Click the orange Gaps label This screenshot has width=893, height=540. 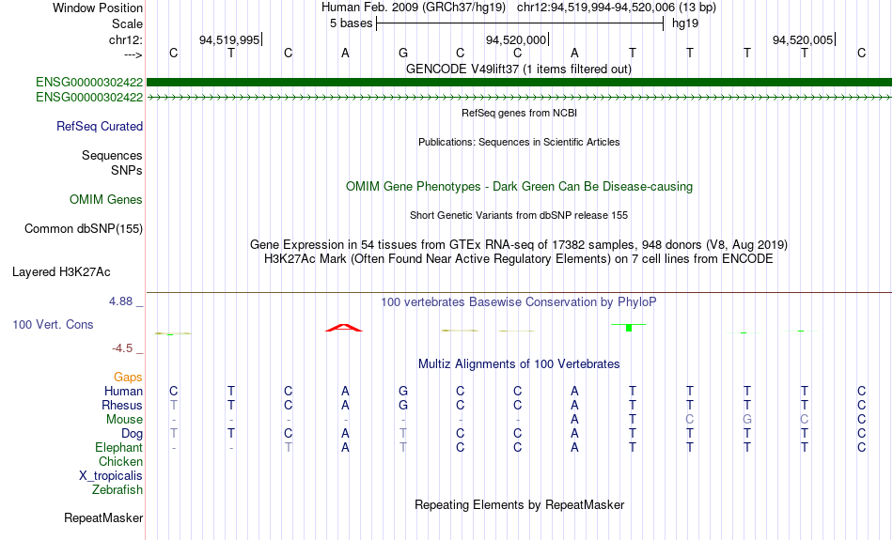click(x=128, y=378)
